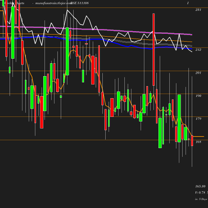Image resolution: width=208 pixels, height=208 pixels.
Task: Select the 'BSE 511108' ticker label
Action: (x=79, y=3)
